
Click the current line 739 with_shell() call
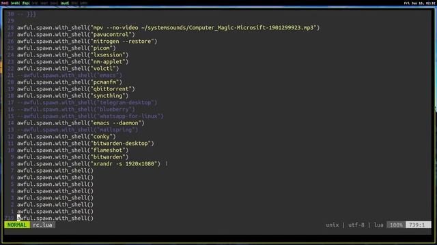coord(55,218)
